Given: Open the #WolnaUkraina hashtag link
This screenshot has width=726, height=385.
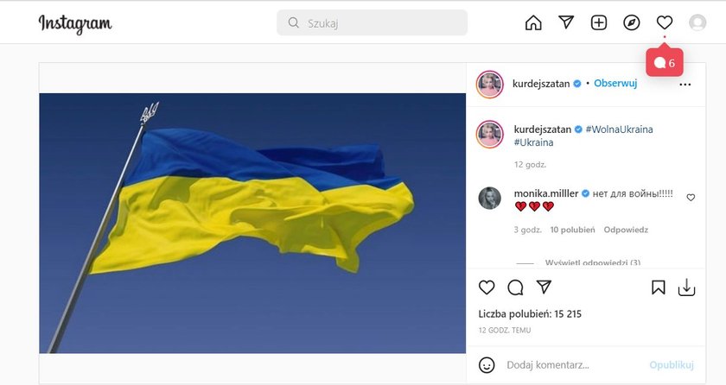Looking at the screenshot, I should [x=619, y=129].
